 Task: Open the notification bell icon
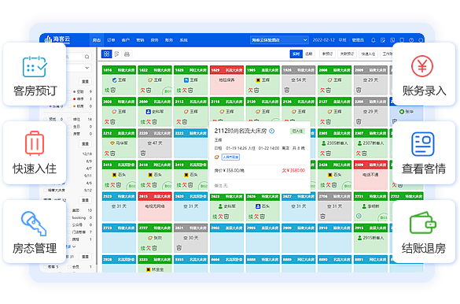[374, 40]
